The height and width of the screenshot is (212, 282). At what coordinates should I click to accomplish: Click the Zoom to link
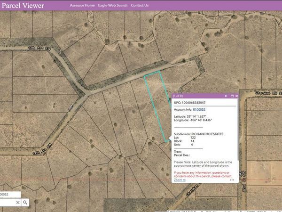click(x=180, y=180)
